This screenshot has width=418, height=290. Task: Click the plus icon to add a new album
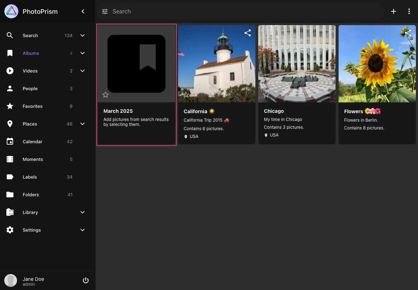coord(394,11)
